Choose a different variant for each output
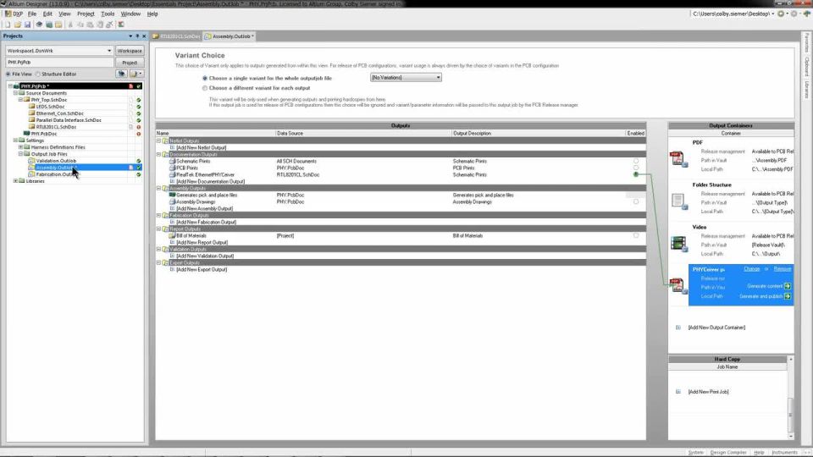Screen dimensions: 813x457 pos(205,88)
